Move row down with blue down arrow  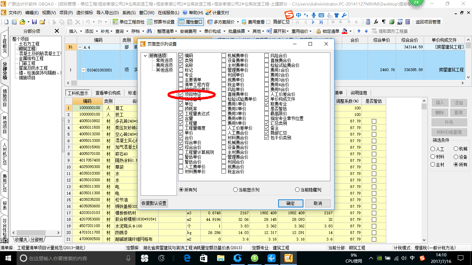point(366,31)
